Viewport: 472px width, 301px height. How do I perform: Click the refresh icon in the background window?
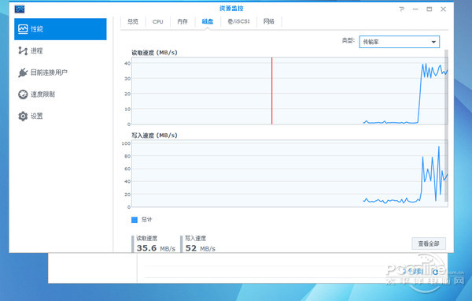point(435,272)
